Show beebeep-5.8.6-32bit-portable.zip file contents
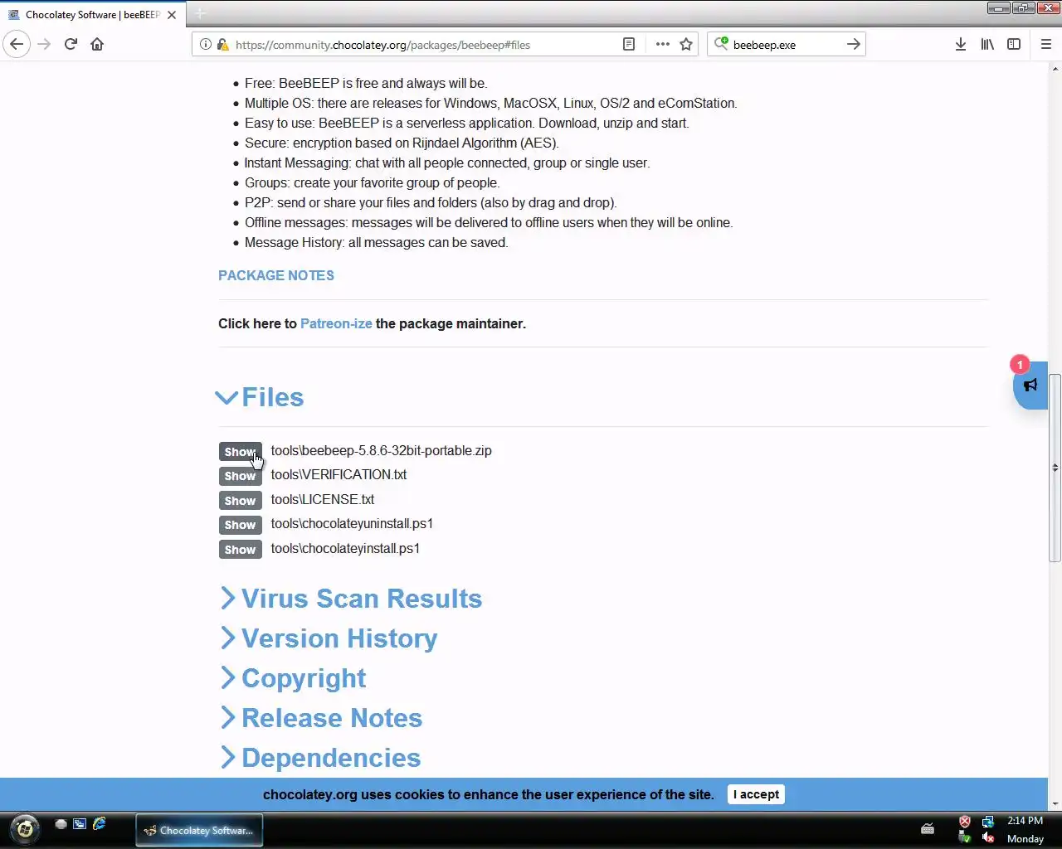The width and height of the screenshot is (1062, 849). pyautogui.click(x=240, y=452)
